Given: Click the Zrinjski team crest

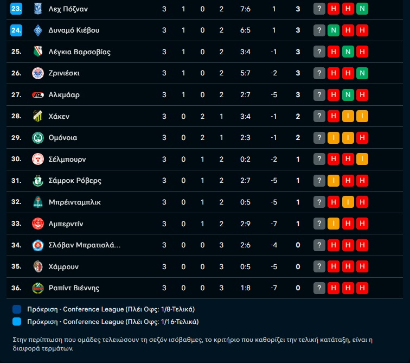Looking at the screenshot, I should pos(37,73).
